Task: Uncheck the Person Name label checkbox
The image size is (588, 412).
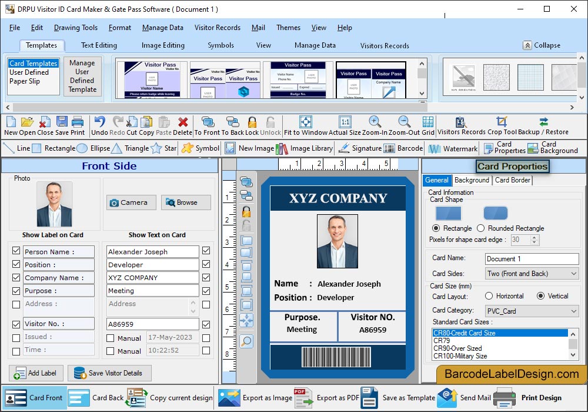Action: pyautogui.click(x=16, y=251)
